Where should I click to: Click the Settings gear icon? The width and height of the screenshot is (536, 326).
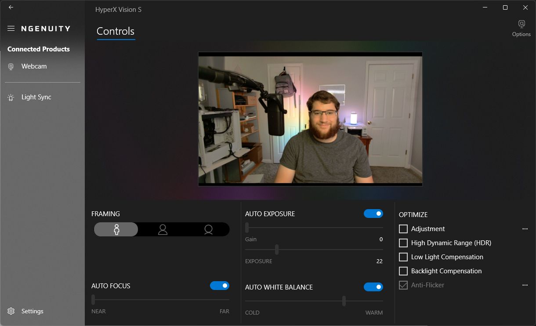point(11,311)
